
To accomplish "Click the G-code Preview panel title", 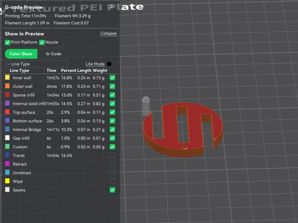I will click(24, 7).
